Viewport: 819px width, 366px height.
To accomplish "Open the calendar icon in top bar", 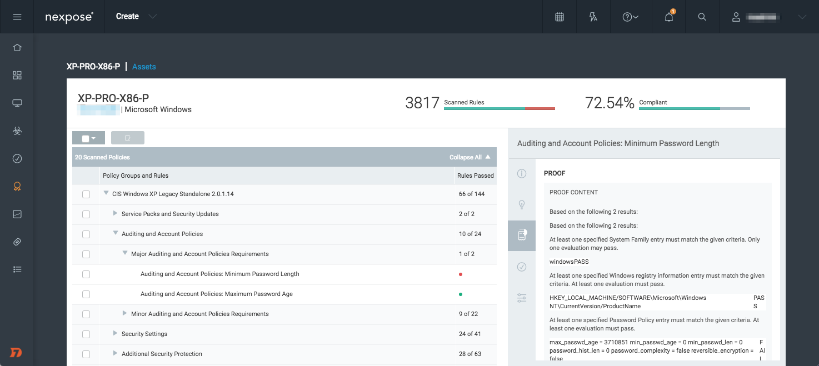I will (x=560, y=17).
